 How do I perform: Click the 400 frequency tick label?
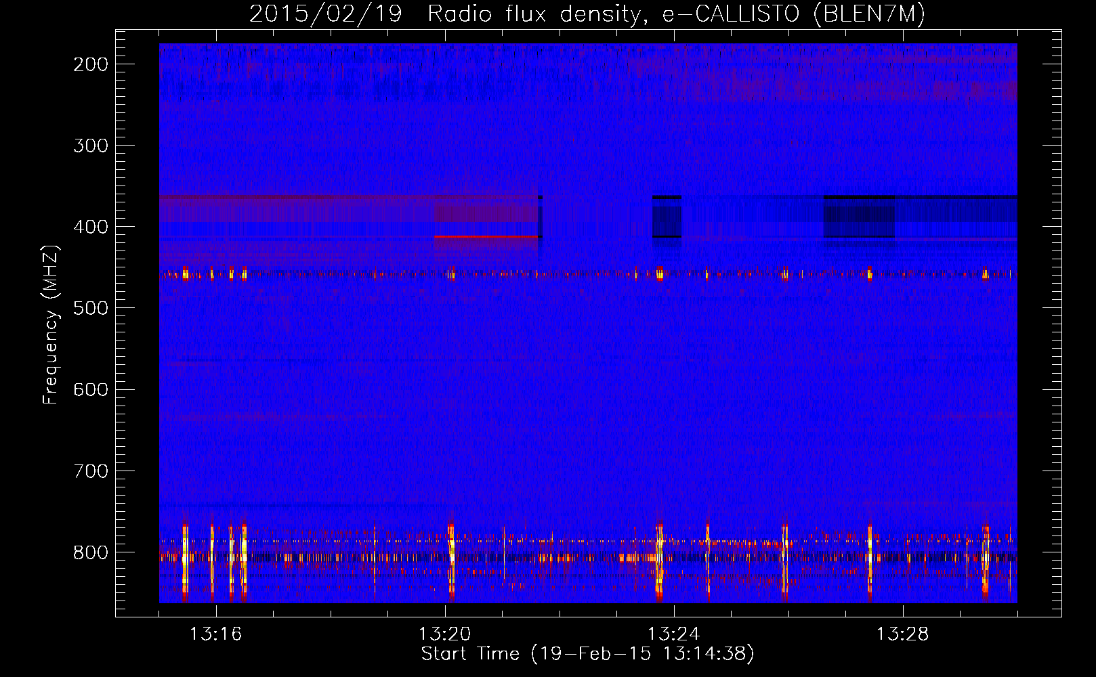(91, 227)
